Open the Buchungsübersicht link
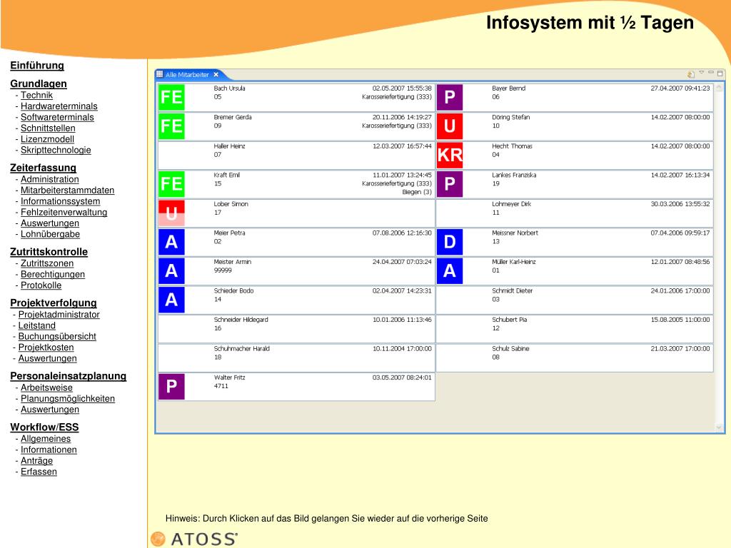 click(57, 337)
